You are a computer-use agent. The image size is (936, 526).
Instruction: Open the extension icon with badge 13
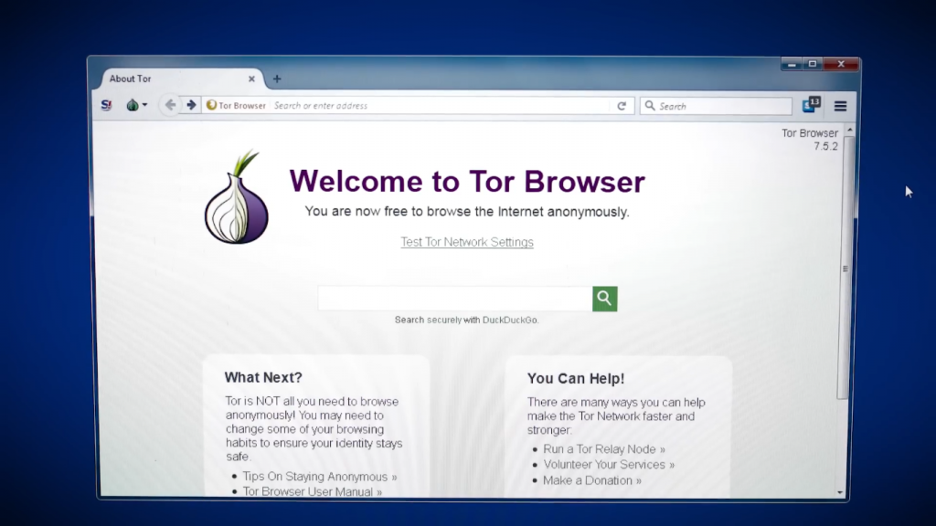(812, 105)
